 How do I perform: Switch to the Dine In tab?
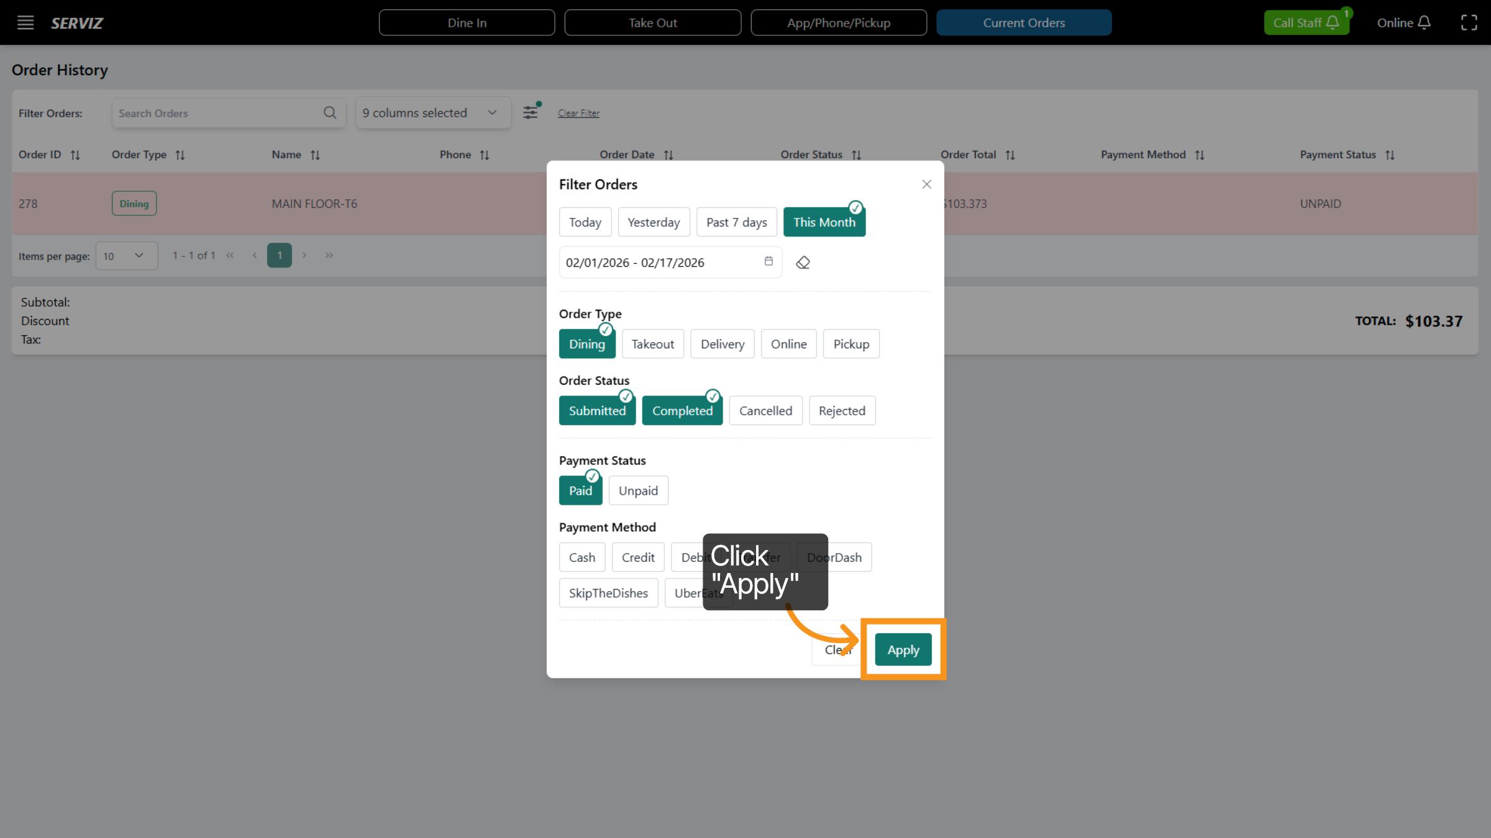467,23
